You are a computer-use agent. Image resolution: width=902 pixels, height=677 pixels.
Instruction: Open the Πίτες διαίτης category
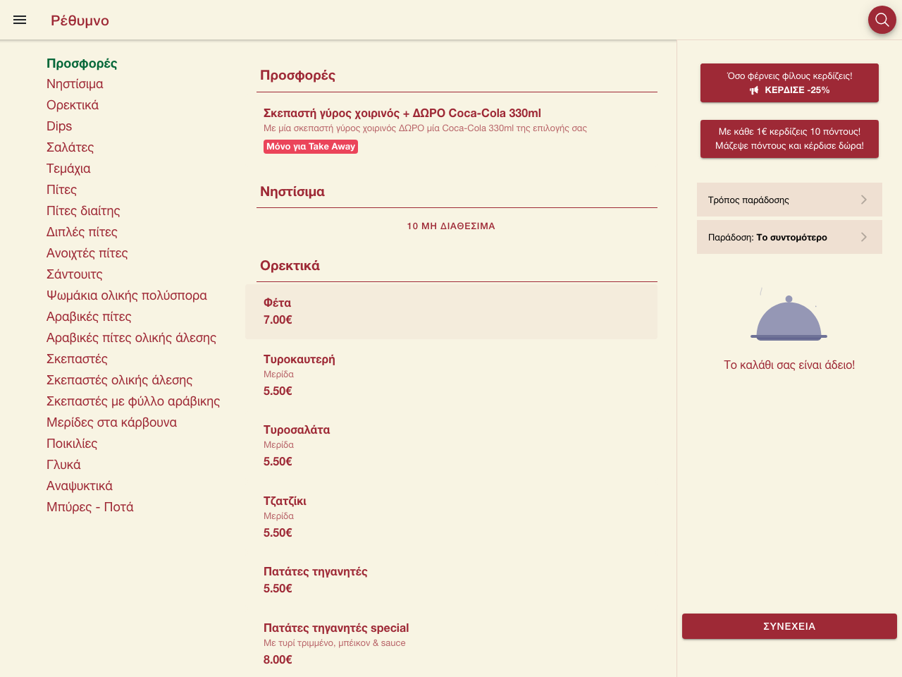click(83, 211)
